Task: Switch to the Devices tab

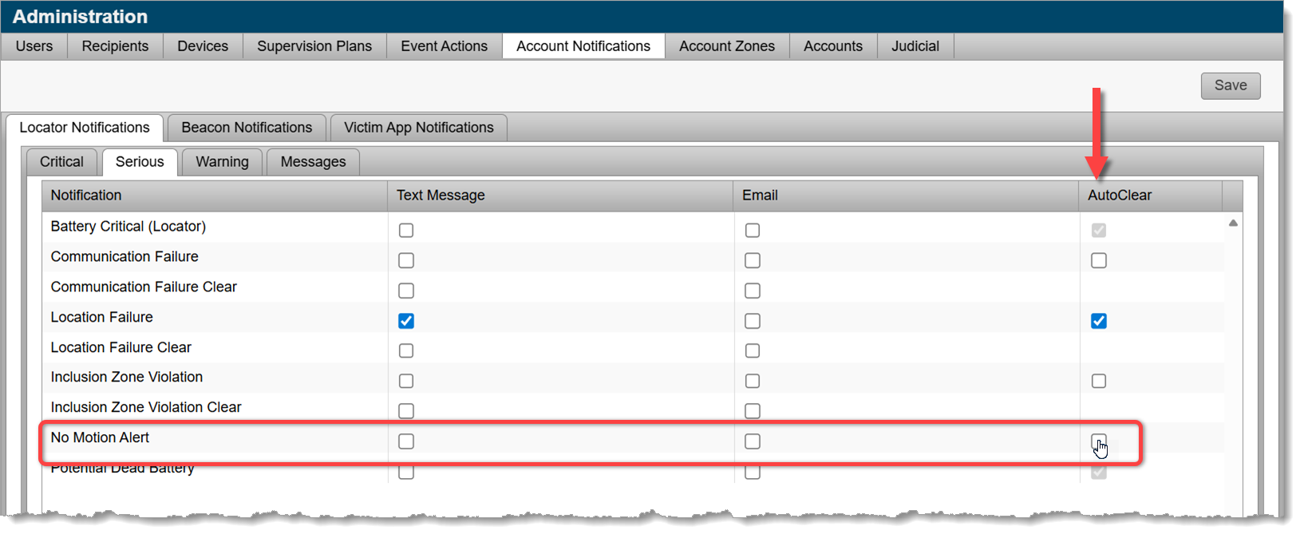Action: click(203, 46)
